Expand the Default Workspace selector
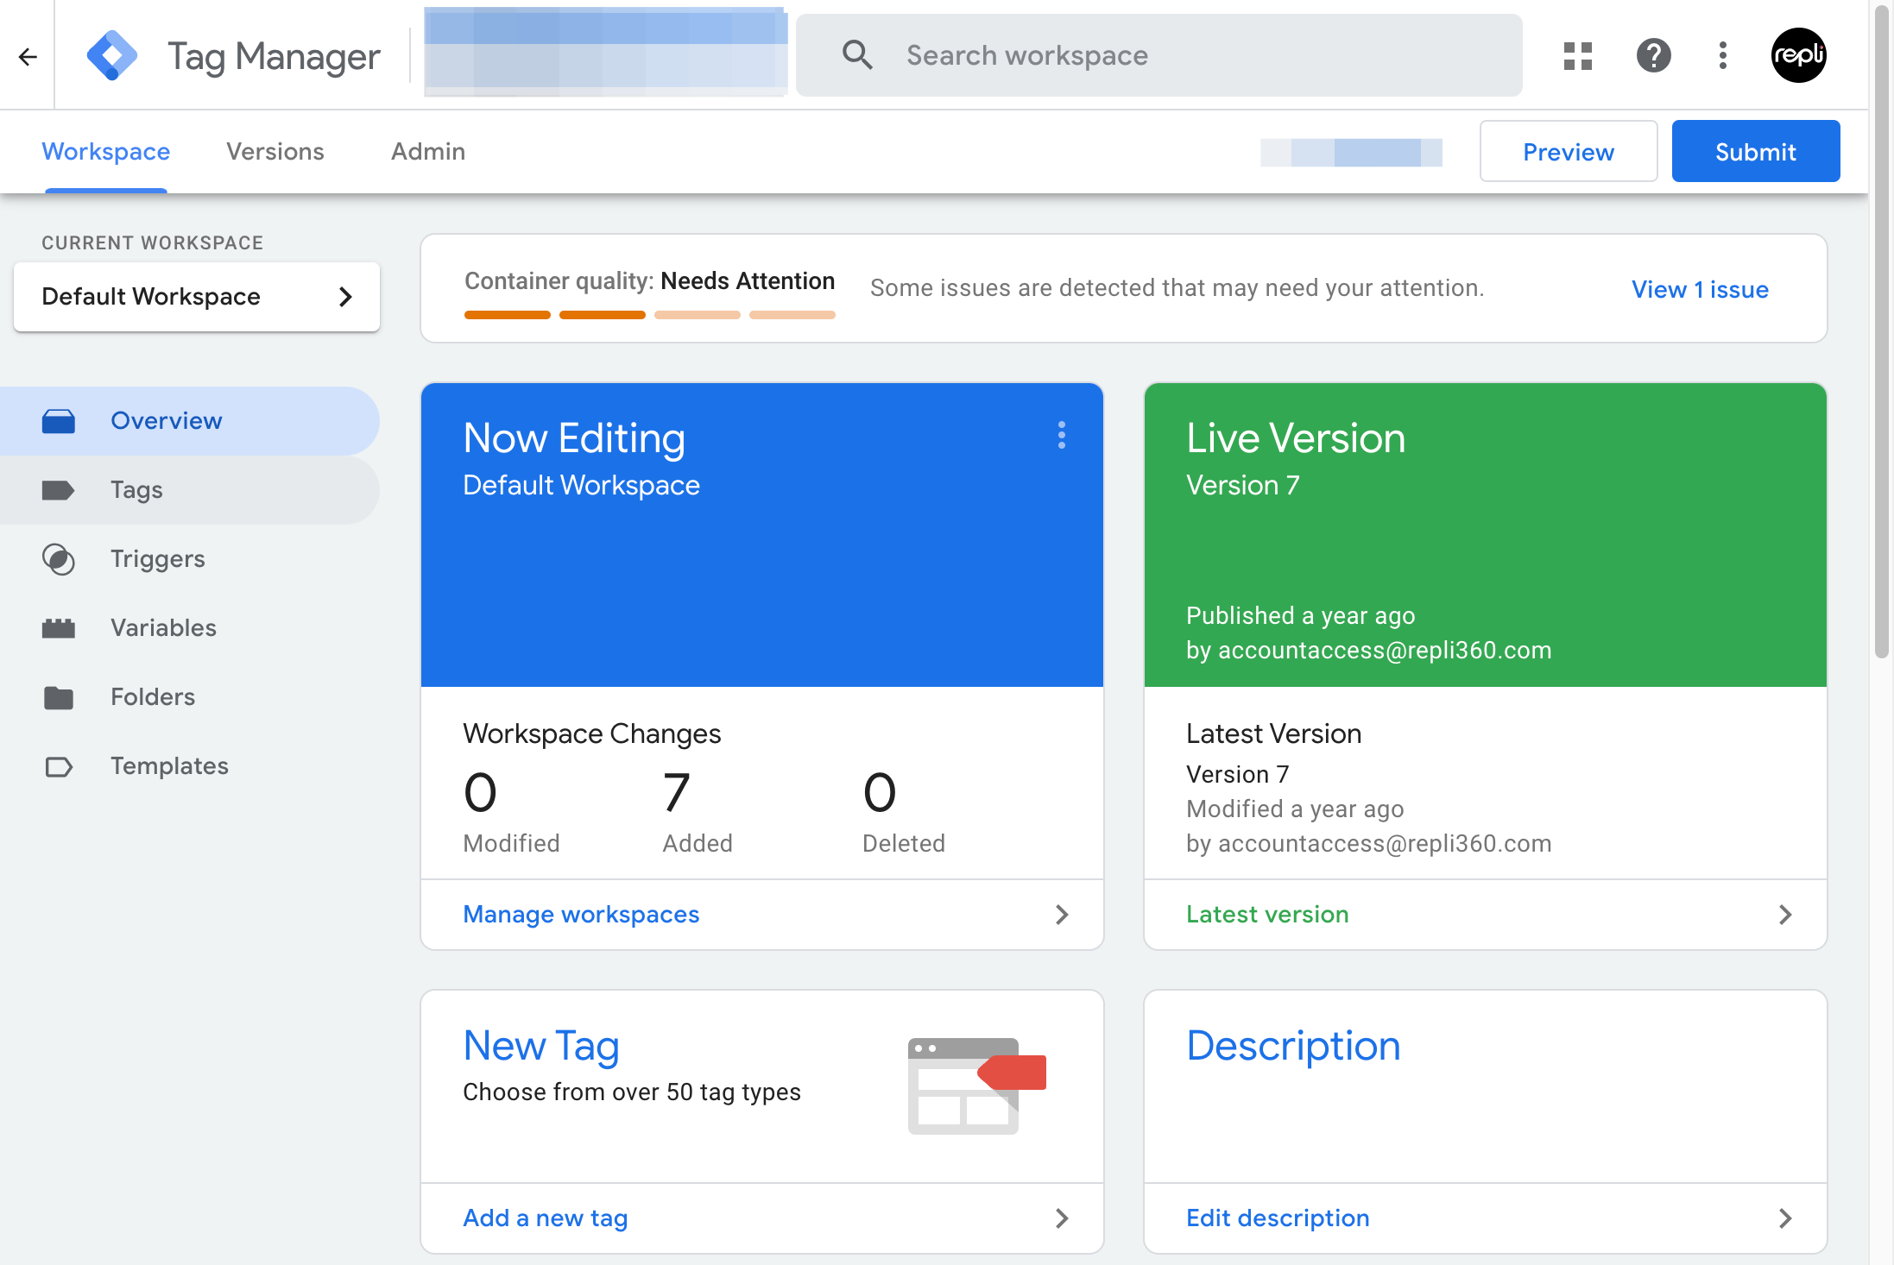Image resolution: width=1894 pixels, height=1265 pixels. click(197, 297)
